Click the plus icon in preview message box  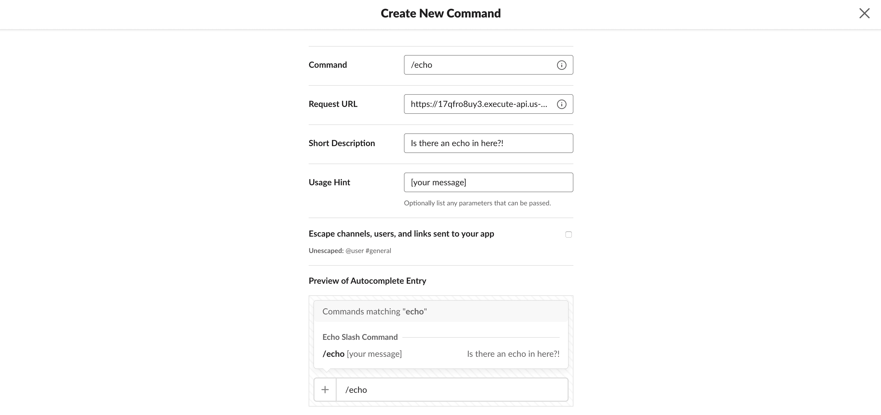point(325,390)
